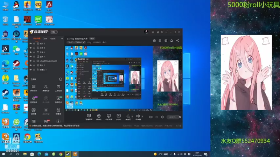Hide the Li8gjDMVaZoXbWD source layer
Screen dimensions: 280x157
click(30, 61)
